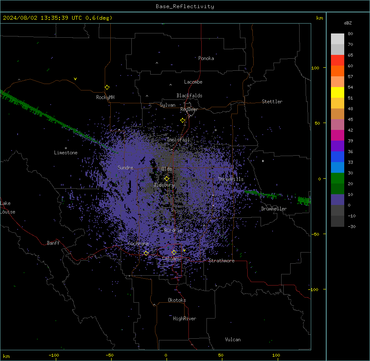Select the Innisfail label

click(178, 140)
